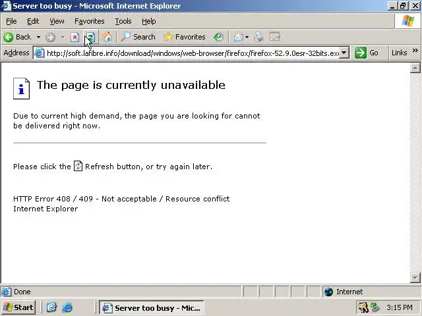Click the 'Done' status bar text

pos(22,292)
